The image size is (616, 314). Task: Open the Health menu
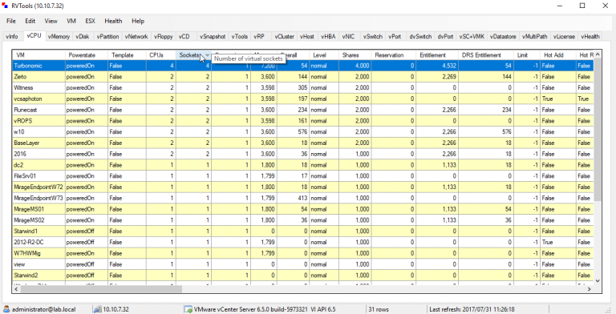click(x=113, y=21)
